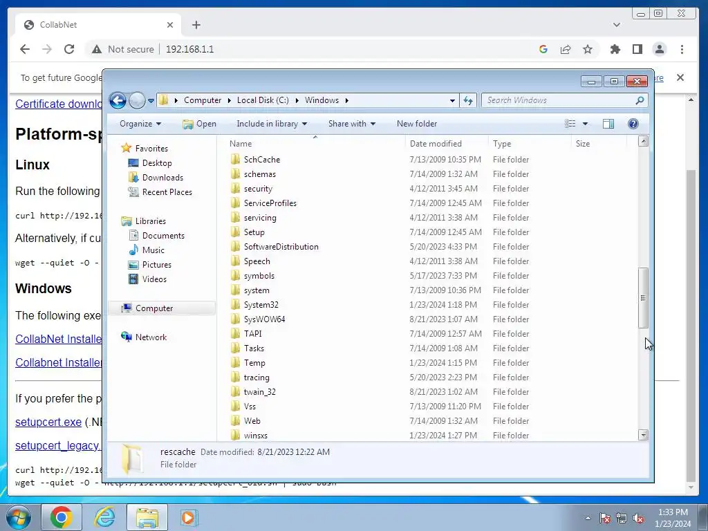Click the file list scroll-up arrow
708x531 pixels.
point(643,141)
